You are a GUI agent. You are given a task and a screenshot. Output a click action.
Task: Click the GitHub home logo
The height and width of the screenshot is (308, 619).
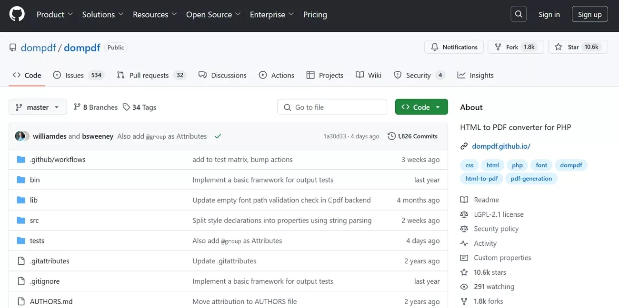point(17,14)
